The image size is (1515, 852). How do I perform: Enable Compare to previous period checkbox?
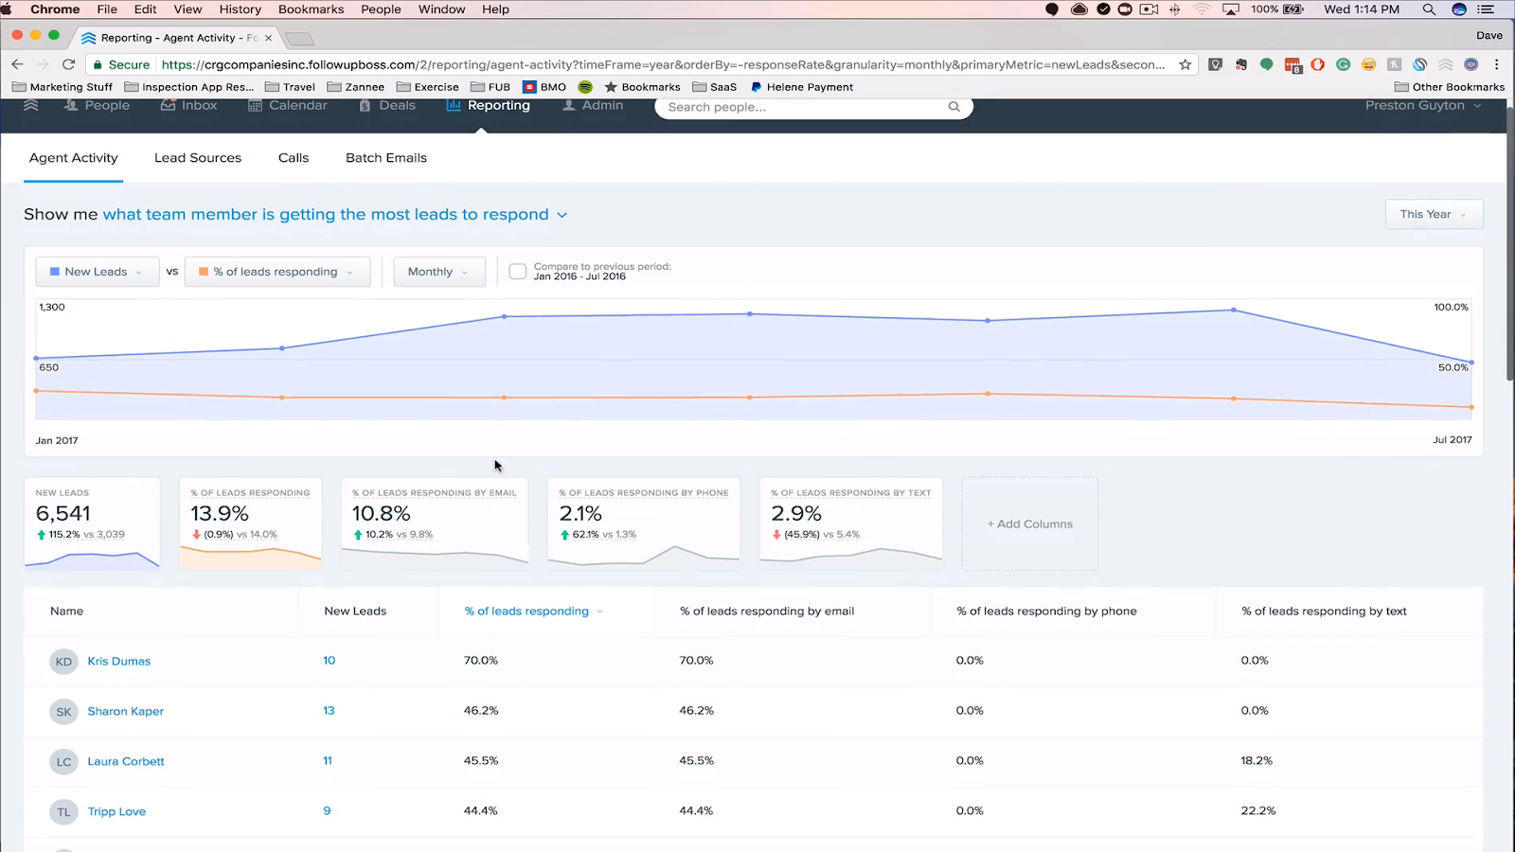pyautogui.click(x=518, y=272)
